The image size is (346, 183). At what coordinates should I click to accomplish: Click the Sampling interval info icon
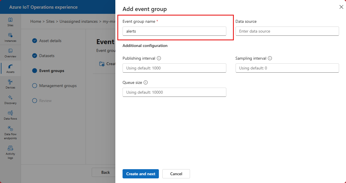[x=270, y=58]
